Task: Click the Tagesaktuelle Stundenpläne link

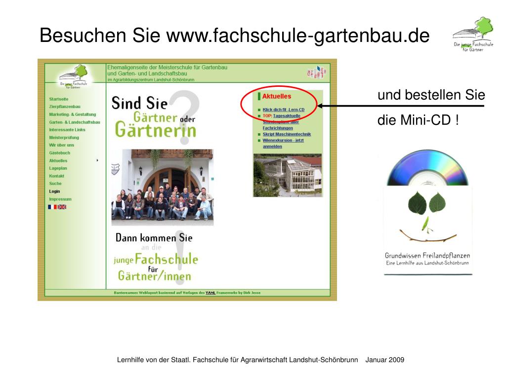Action: pos(281,122)
